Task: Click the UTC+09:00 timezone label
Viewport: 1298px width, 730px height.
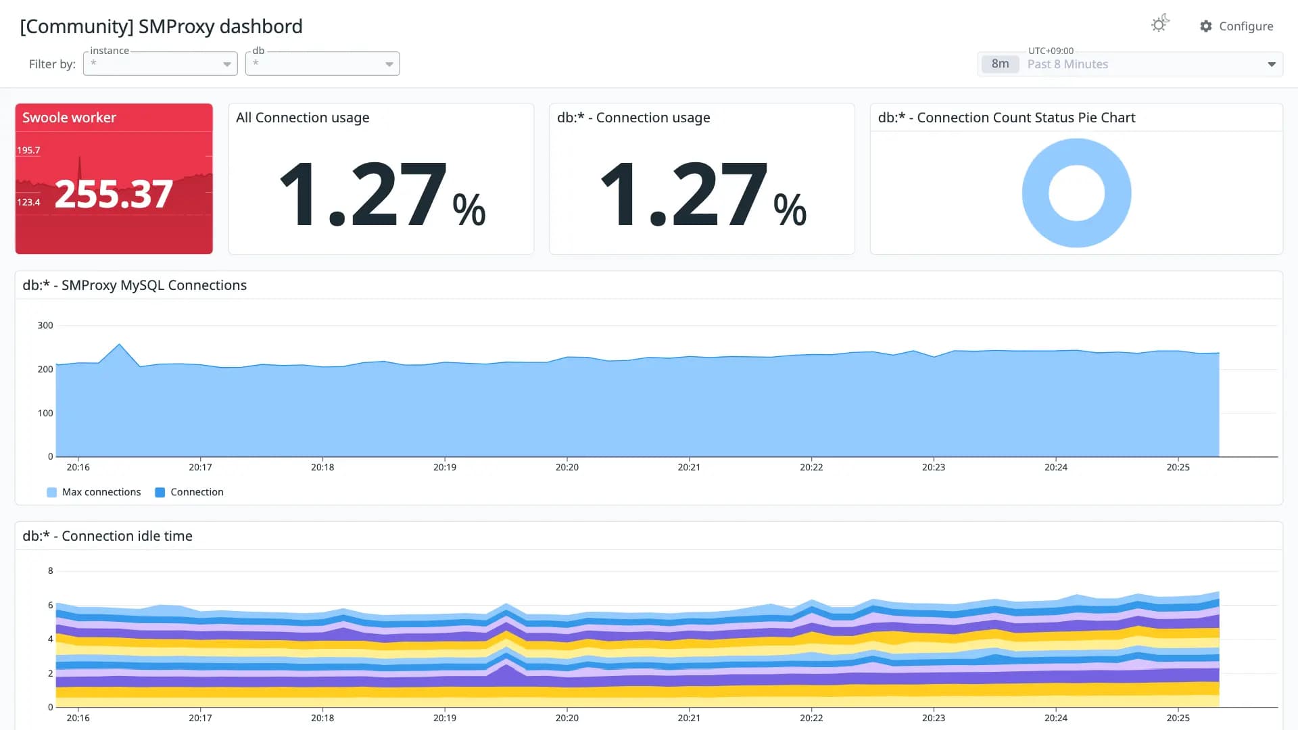Action: pos(1051,51)
